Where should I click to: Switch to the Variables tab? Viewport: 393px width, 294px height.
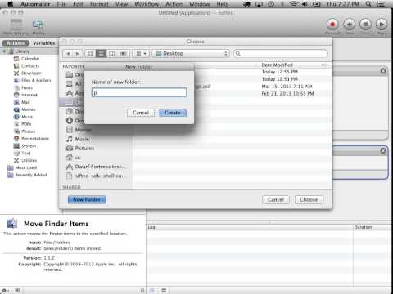coord(44,43)
